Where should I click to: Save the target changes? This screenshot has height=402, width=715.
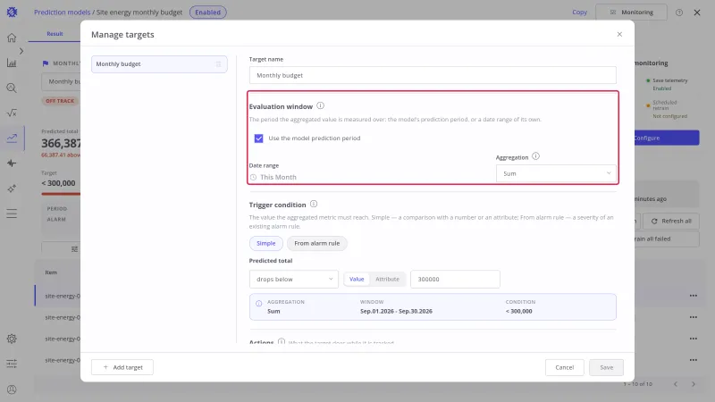click(x=607, y=367)
